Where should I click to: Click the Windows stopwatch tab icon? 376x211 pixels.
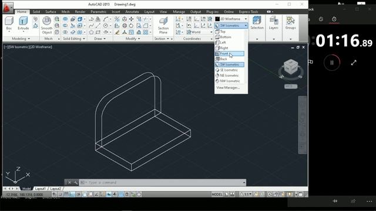[334, 19]
